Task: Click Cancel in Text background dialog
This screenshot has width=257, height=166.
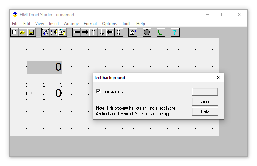Action: (205, 102)
